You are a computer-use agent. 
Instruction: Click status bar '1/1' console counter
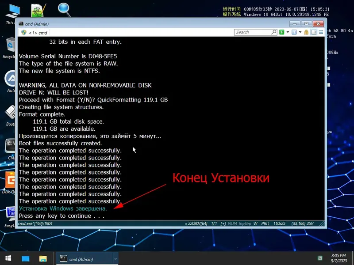(214, 223)
